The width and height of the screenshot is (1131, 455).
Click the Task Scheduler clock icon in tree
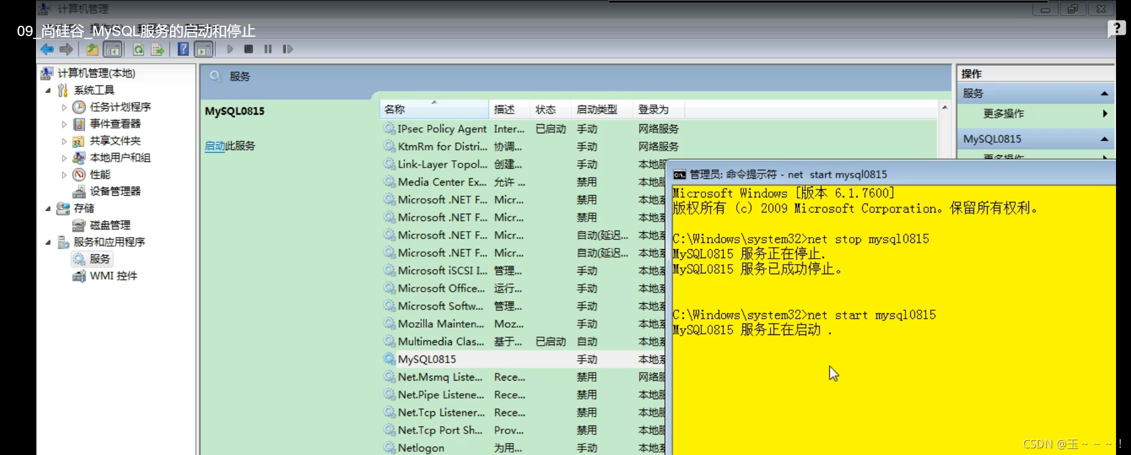[79, 107]
